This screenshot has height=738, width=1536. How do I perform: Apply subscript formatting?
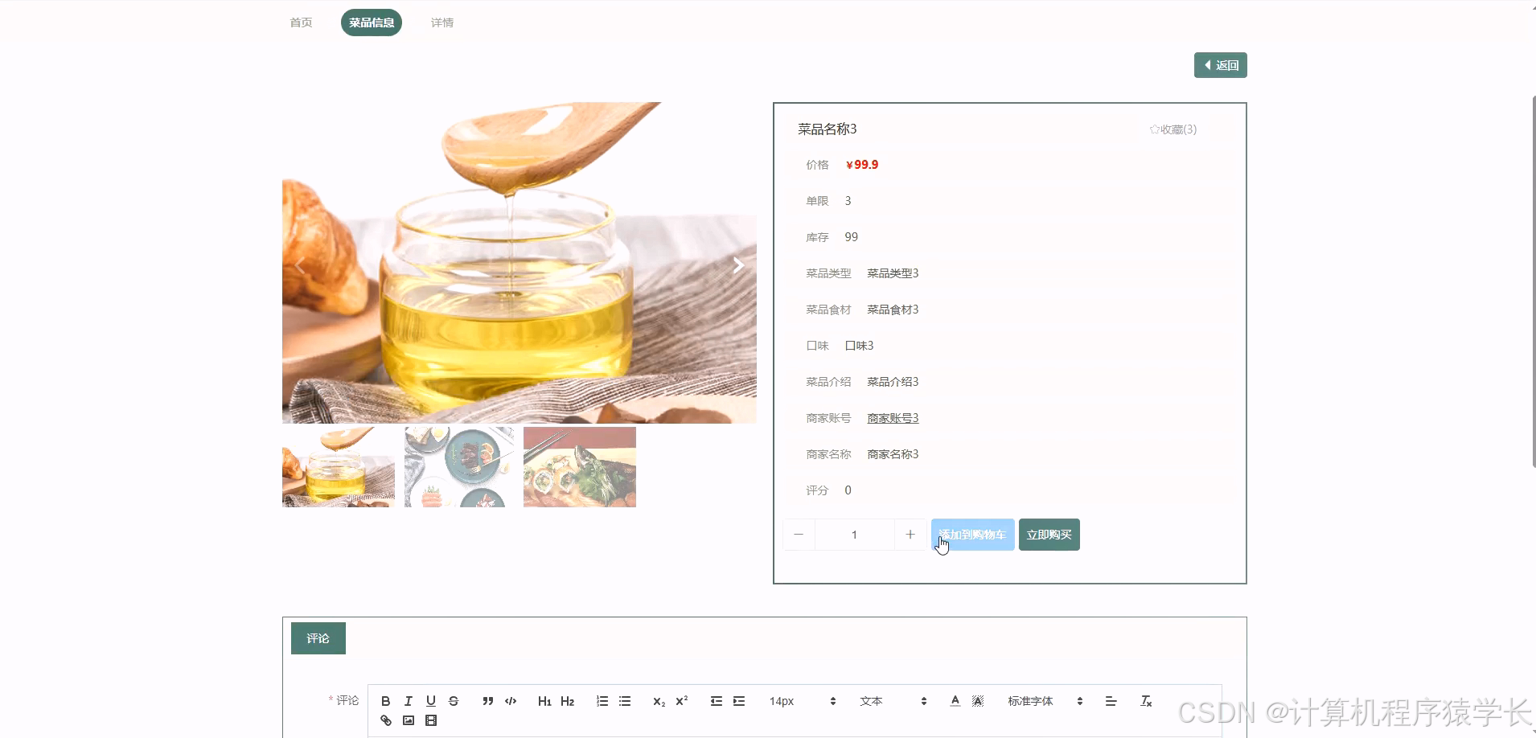click(658, 701)
